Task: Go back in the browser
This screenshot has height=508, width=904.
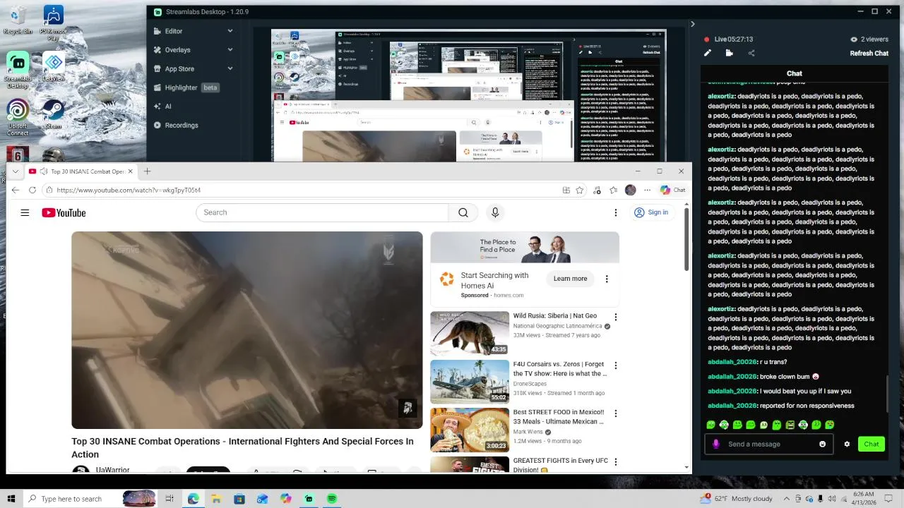Action: [x=16, y=190]
